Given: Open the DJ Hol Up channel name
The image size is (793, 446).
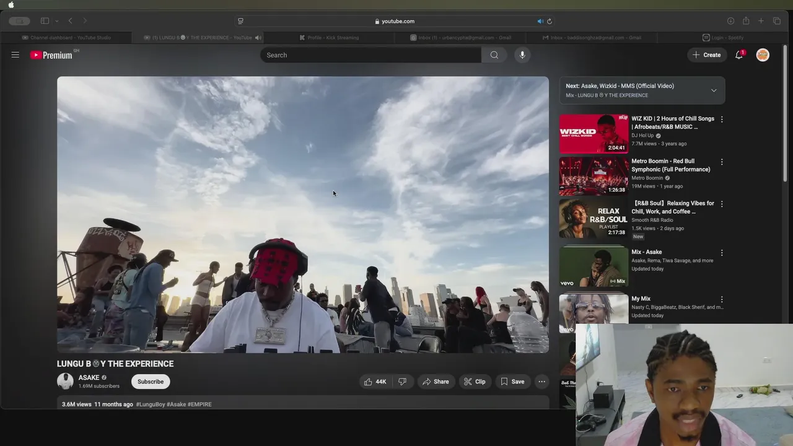Looking at the screenshot, I should click(642, 136).
